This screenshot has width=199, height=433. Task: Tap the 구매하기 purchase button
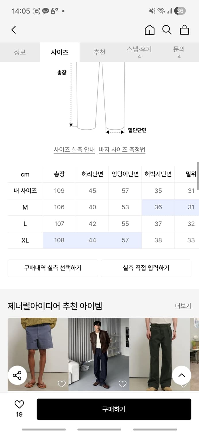[x=114, y=409]
